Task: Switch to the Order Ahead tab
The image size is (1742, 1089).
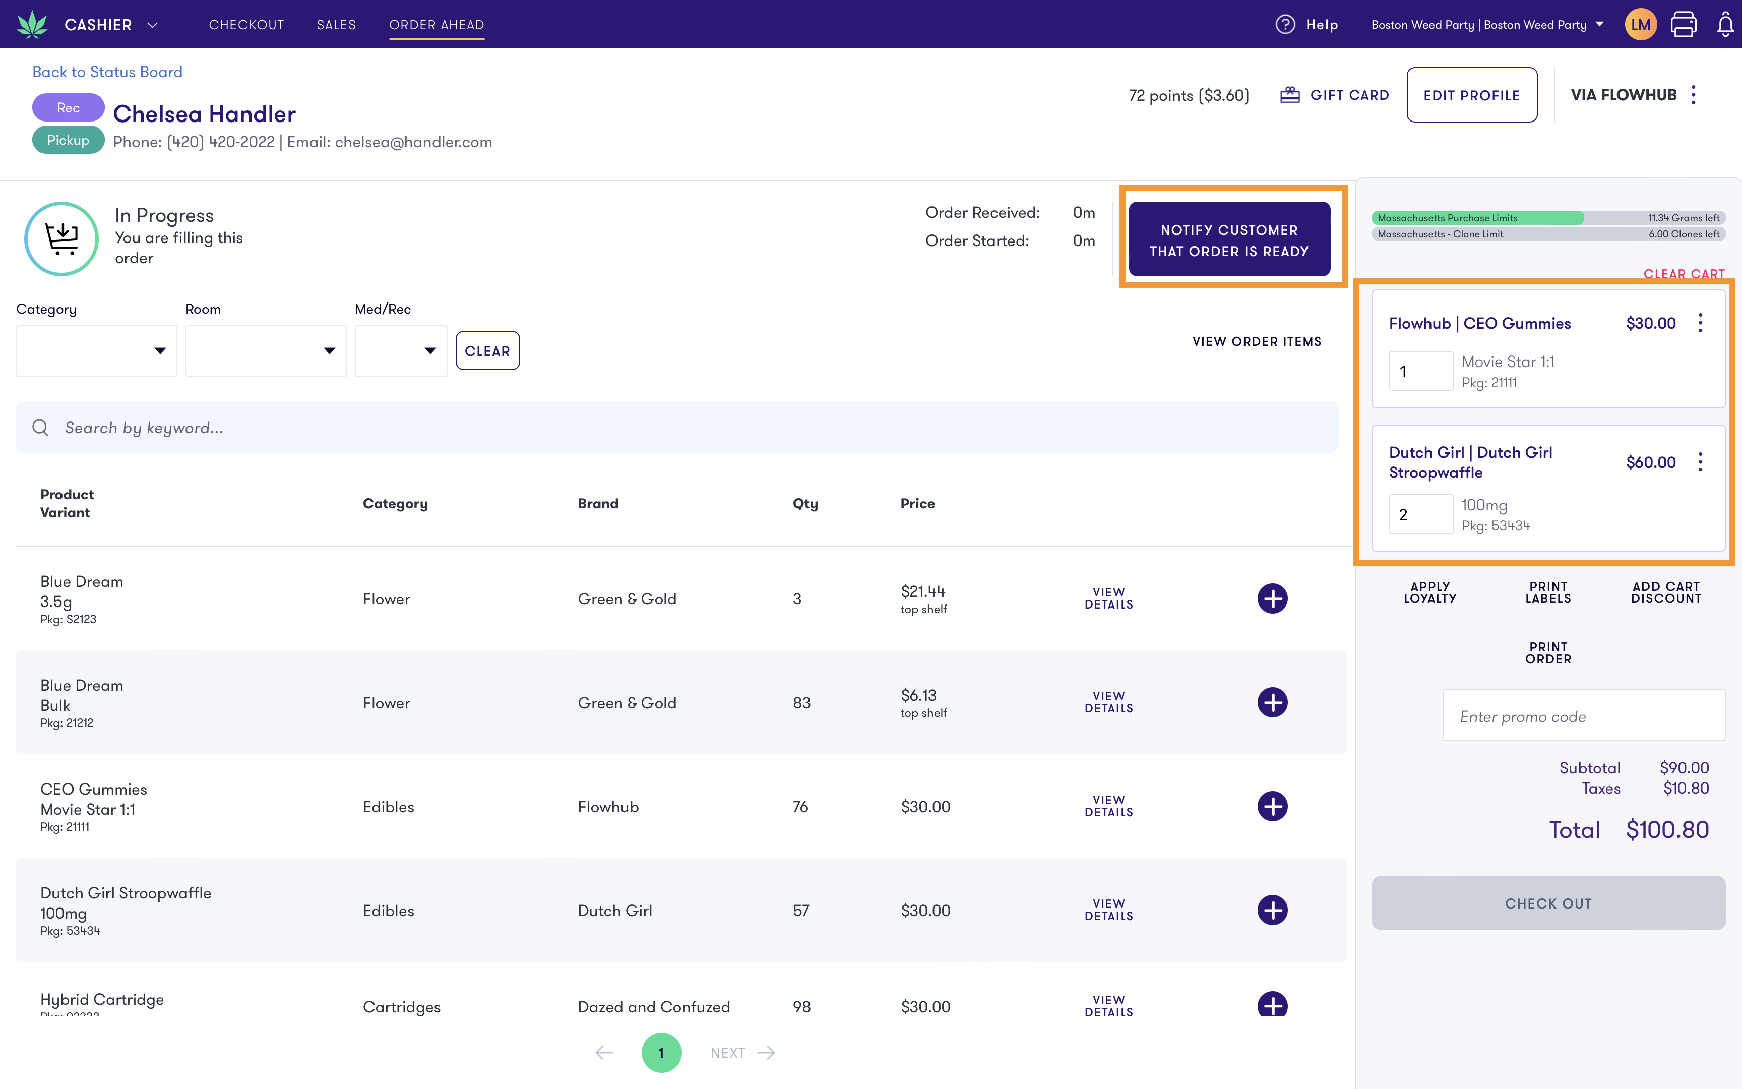Action: point(436,25)
